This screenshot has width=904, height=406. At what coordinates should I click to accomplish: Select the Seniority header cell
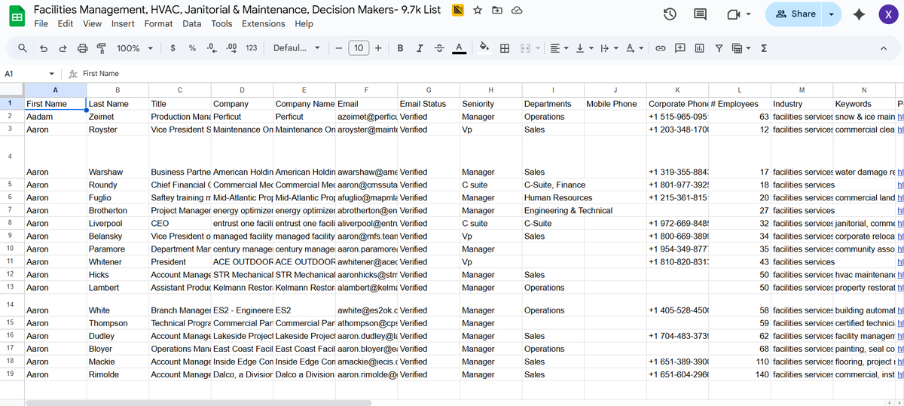tap(490, 104)
